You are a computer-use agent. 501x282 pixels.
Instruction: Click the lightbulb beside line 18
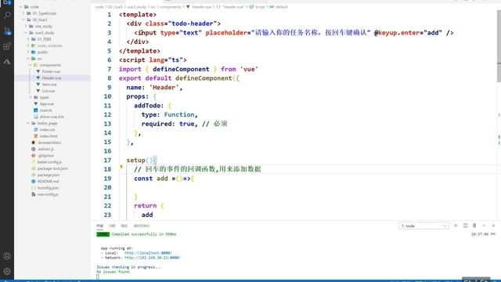(121, 167)
